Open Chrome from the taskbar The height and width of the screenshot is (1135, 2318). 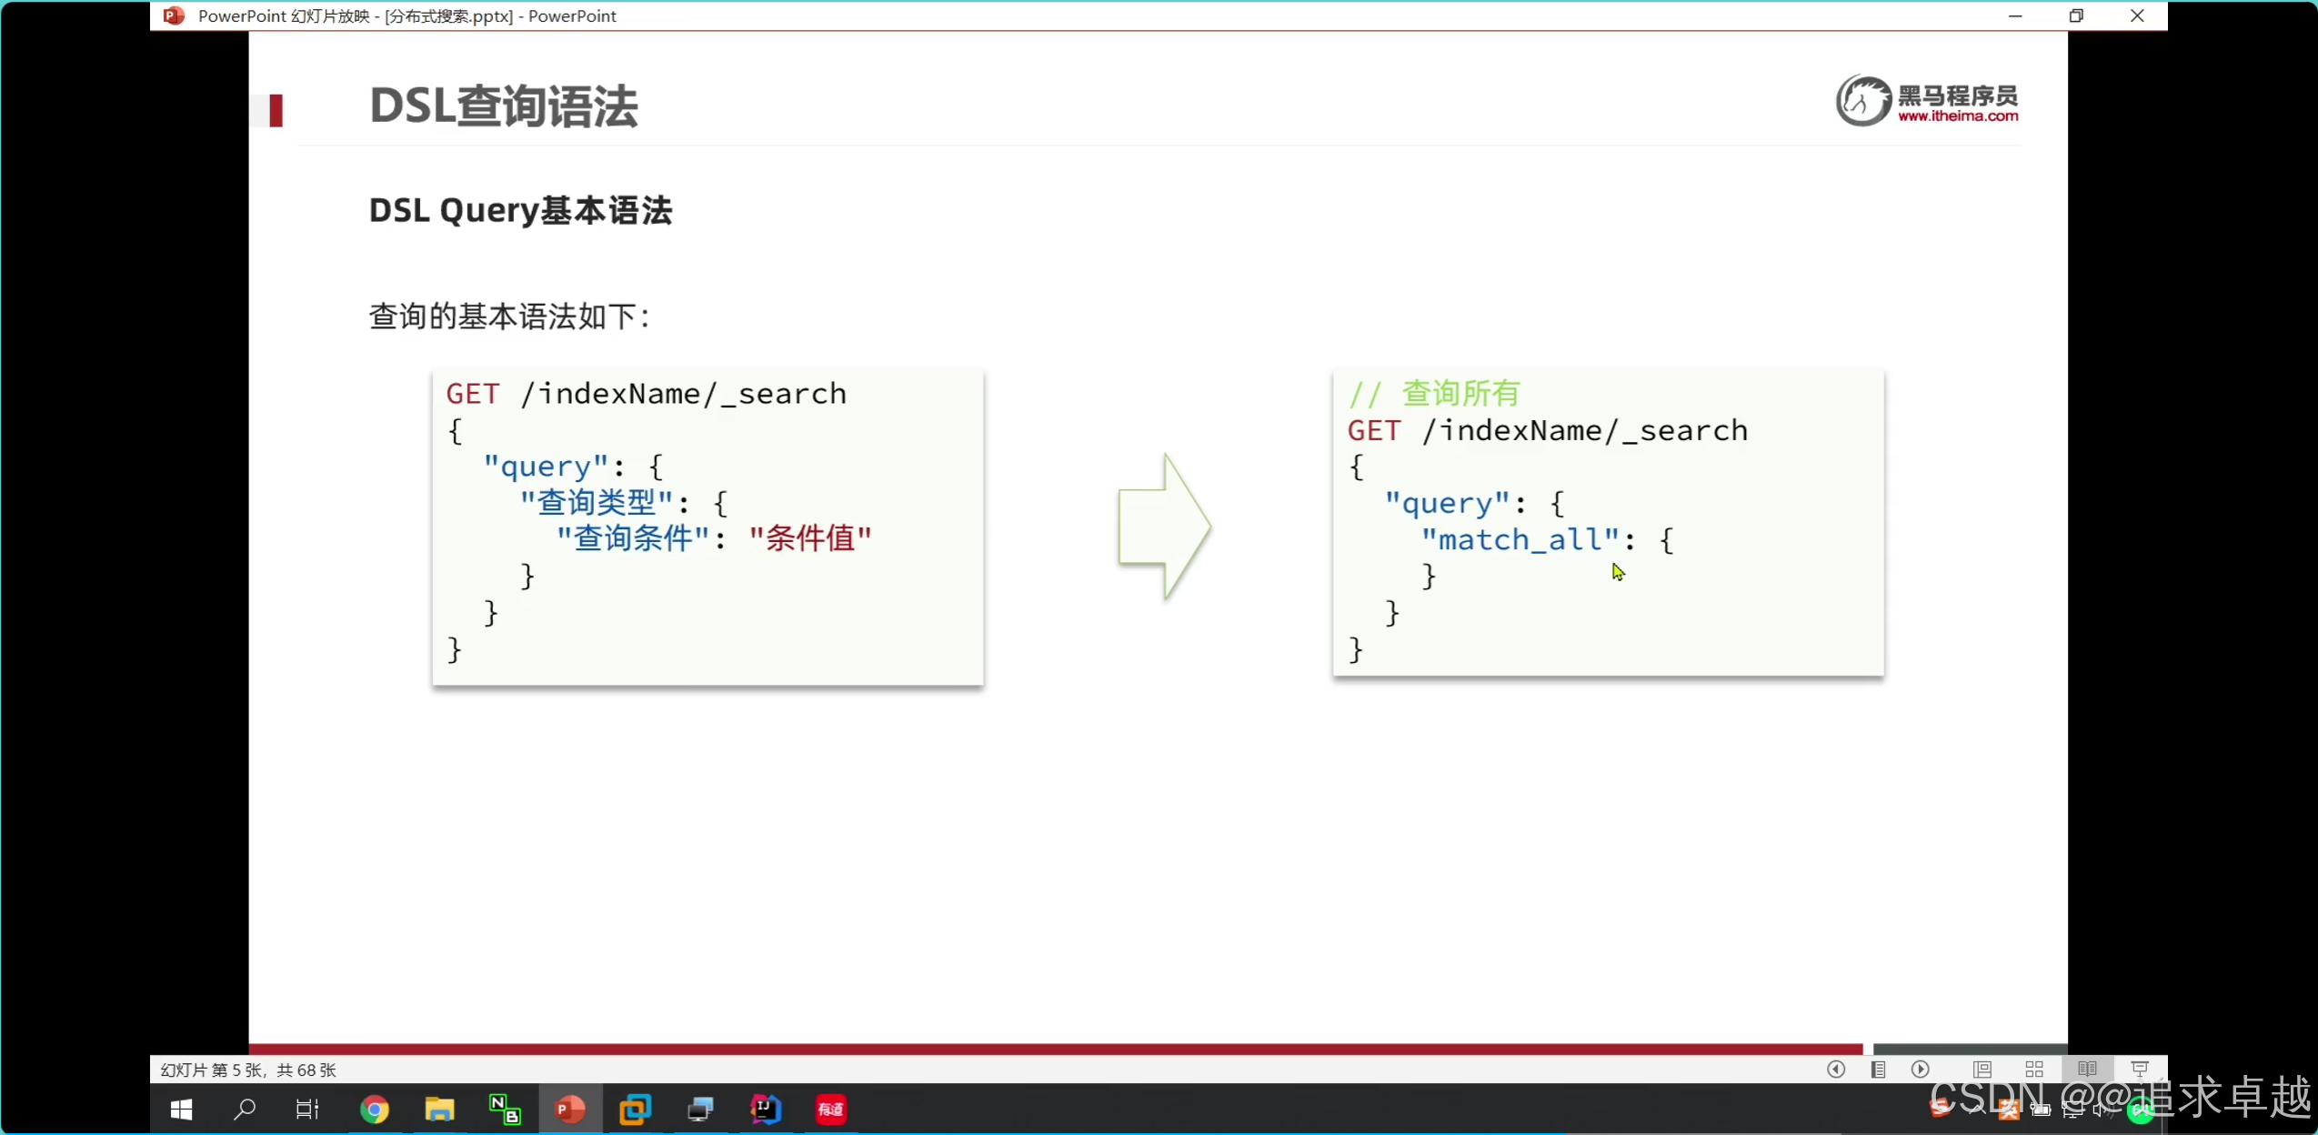click(375, 1110)
